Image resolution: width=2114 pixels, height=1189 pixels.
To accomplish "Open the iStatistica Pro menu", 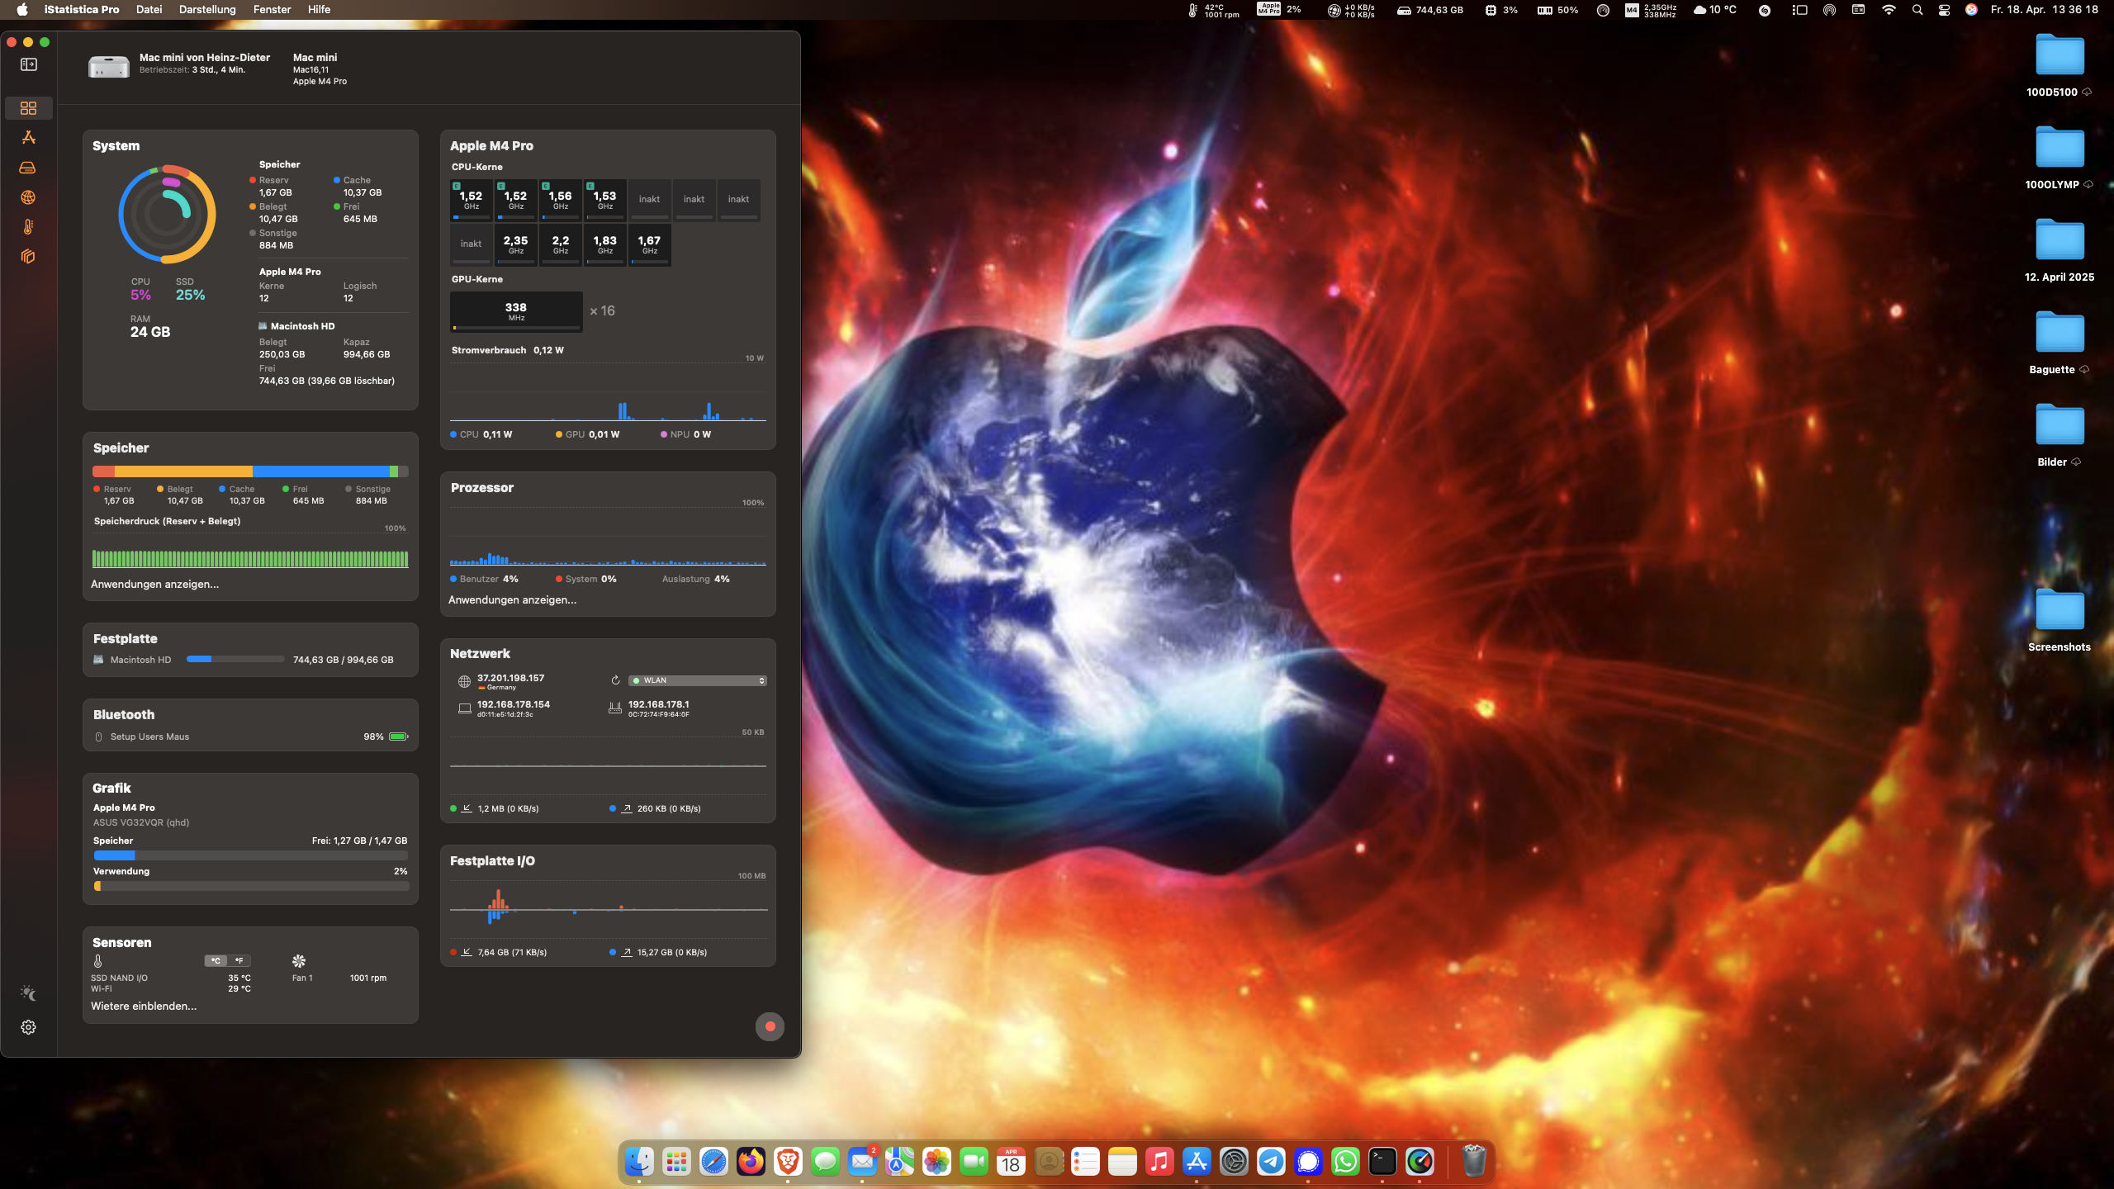I will pyautogui.click(x=82, y=10).
